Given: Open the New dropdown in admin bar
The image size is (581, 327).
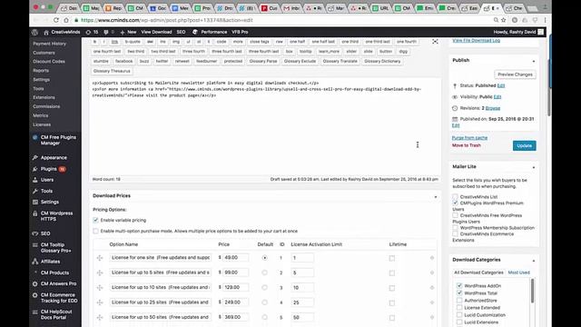Looking at the screenshot, I should click(x=128, y=33).
